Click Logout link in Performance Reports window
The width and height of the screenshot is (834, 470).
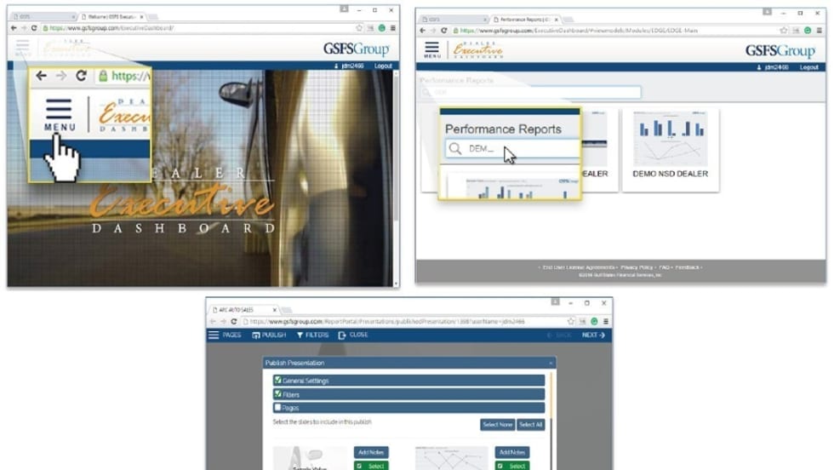[x=808, y=66]
